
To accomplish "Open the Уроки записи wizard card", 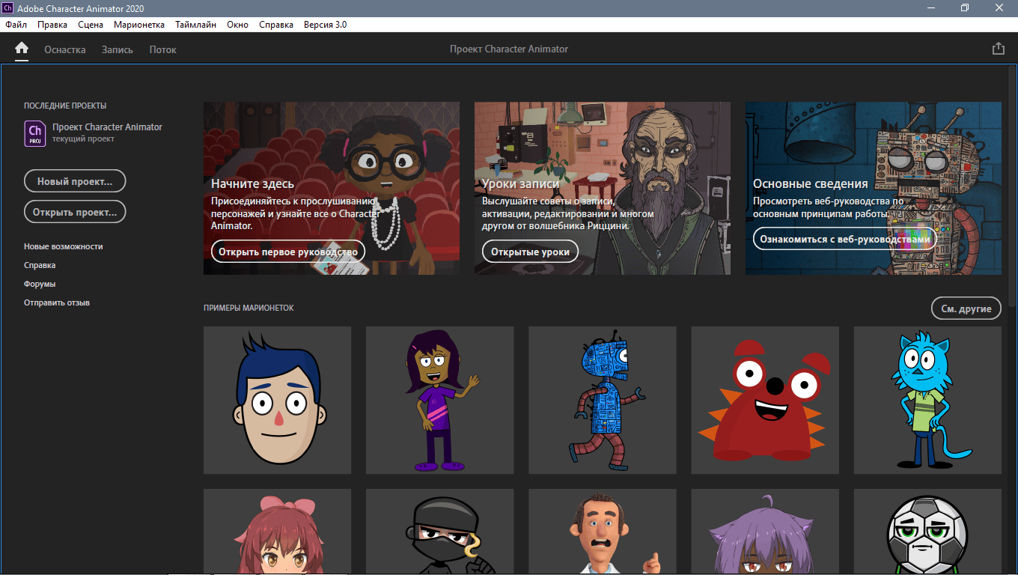I will pyautogui.click(x=603, y=188).
